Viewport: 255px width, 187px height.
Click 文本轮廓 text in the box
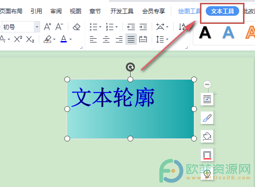click(x=113, y=97)
